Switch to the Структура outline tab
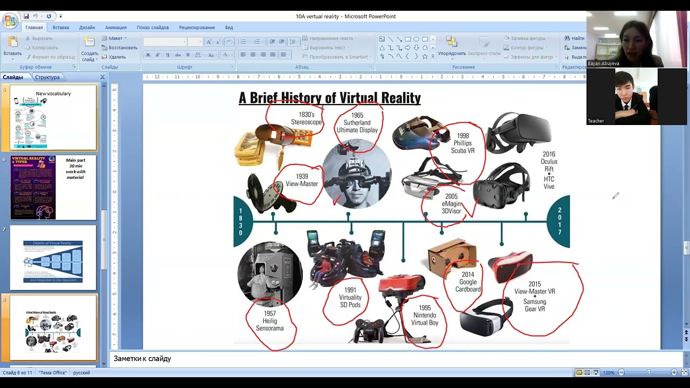 coord(47,77)
